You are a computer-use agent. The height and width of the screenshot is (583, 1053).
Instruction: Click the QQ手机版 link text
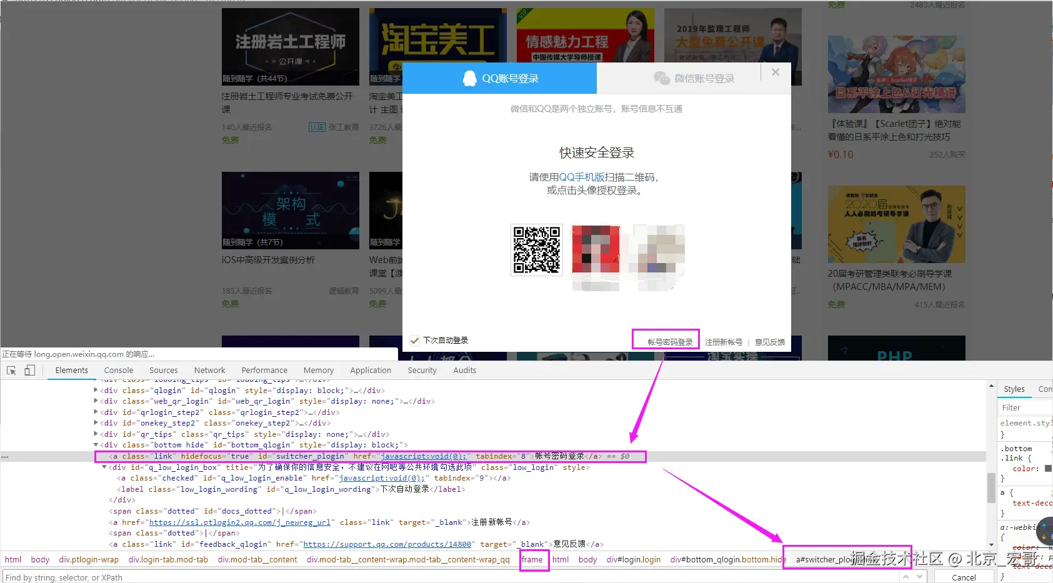pos(582,177)
